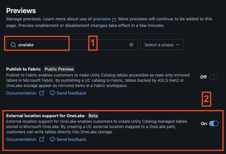Send feedback for External location OneLake
226x154 pixels.
[x=71, y=139]
